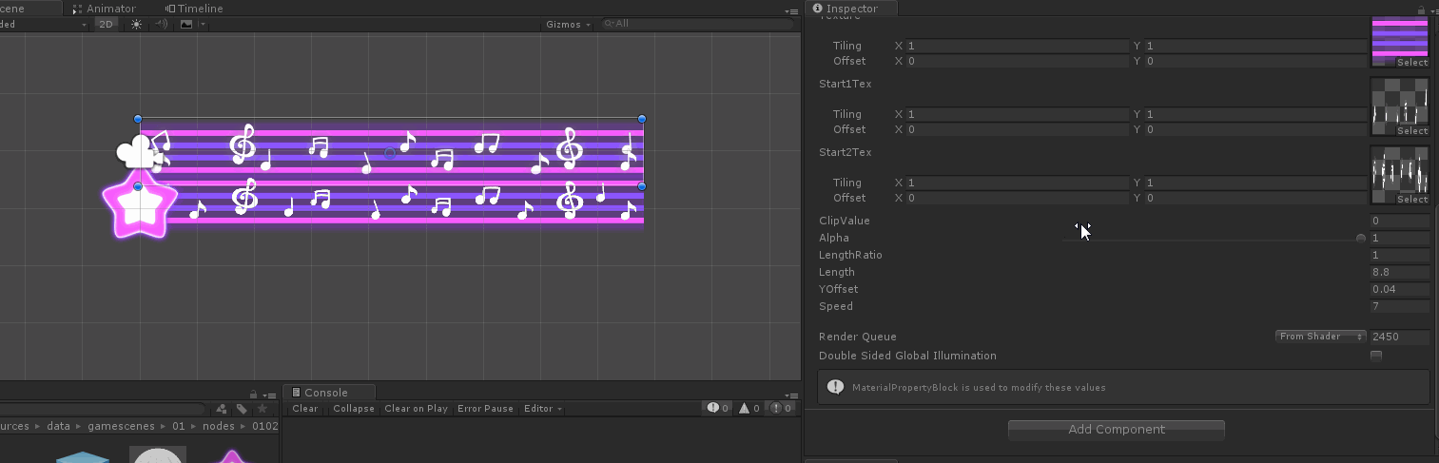The image size is (1439, 463).
Task: Open the Console Editor dropdown
Action: pos(542,409)
